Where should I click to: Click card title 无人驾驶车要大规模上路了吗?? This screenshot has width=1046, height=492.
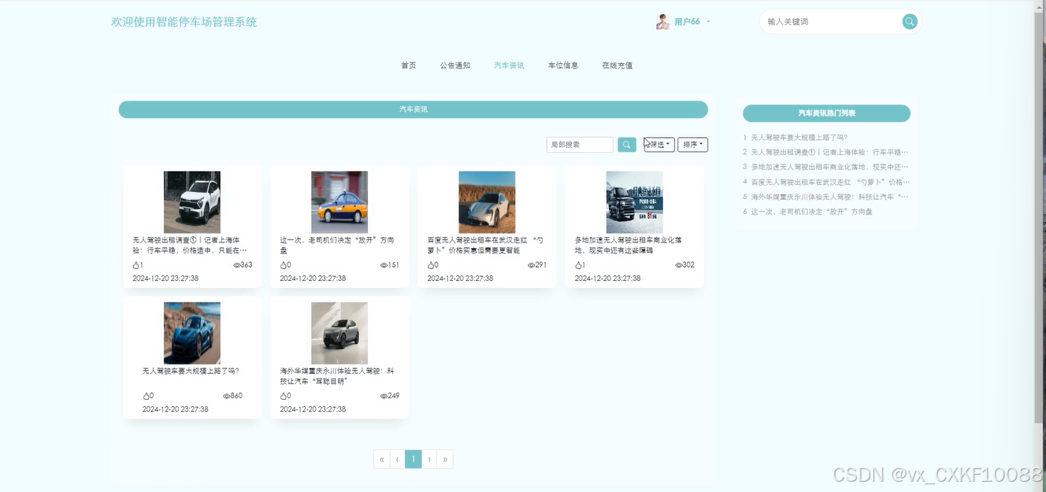pos(191,371)
